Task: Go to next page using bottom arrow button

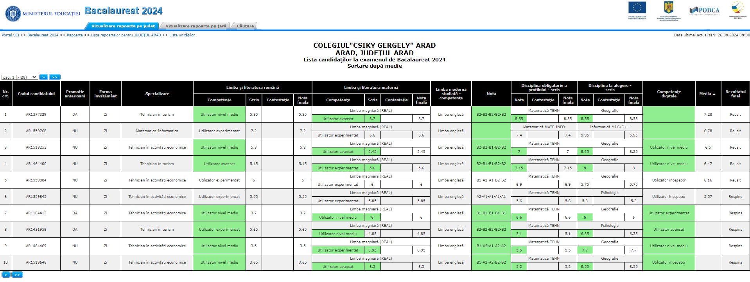Action: click(6, 275)
